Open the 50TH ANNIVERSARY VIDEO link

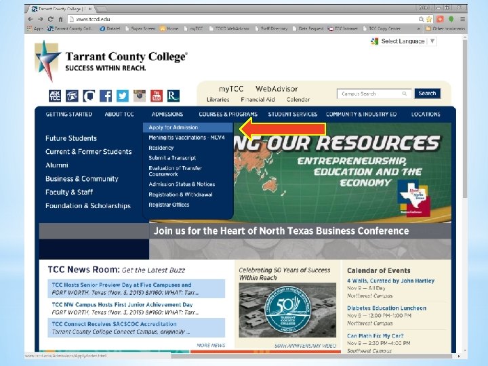pyautogui.click(x=305, y=346)
